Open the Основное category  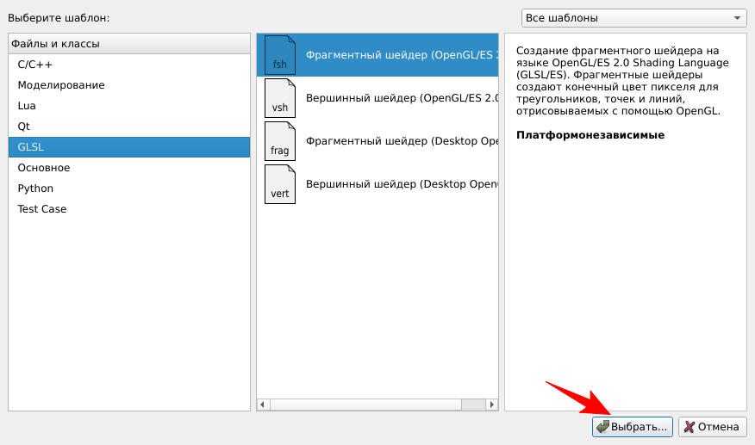coord(44,168)
